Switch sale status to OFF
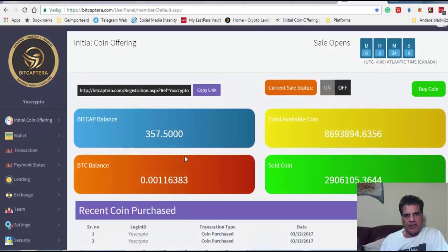 [343, 87]
